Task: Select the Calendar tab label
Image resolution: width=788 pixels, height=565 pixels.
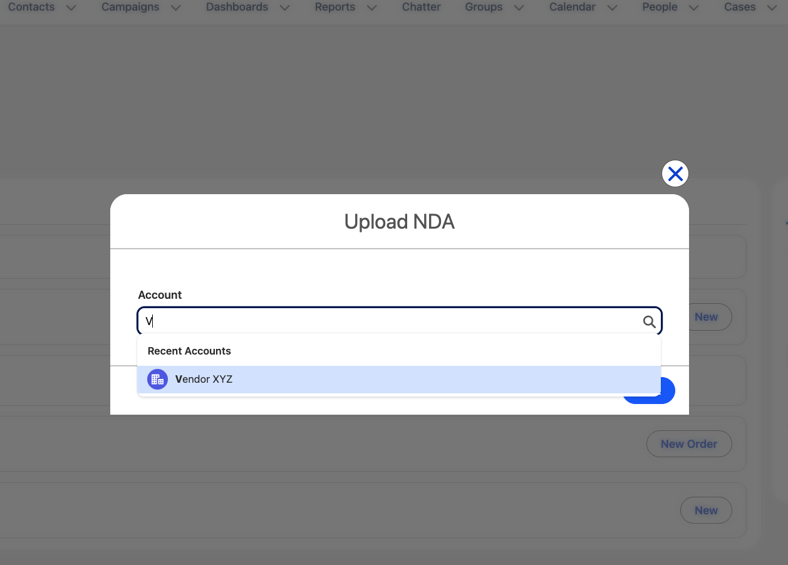Action: pyautogui.click(x=573, y=8)
